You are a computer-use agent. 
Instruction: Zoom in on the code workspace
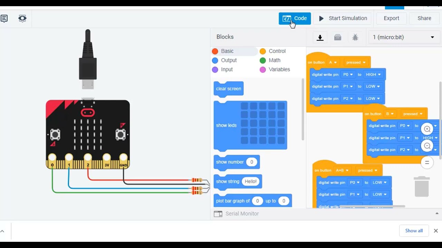pyautogui.click(x=427, y=129)
